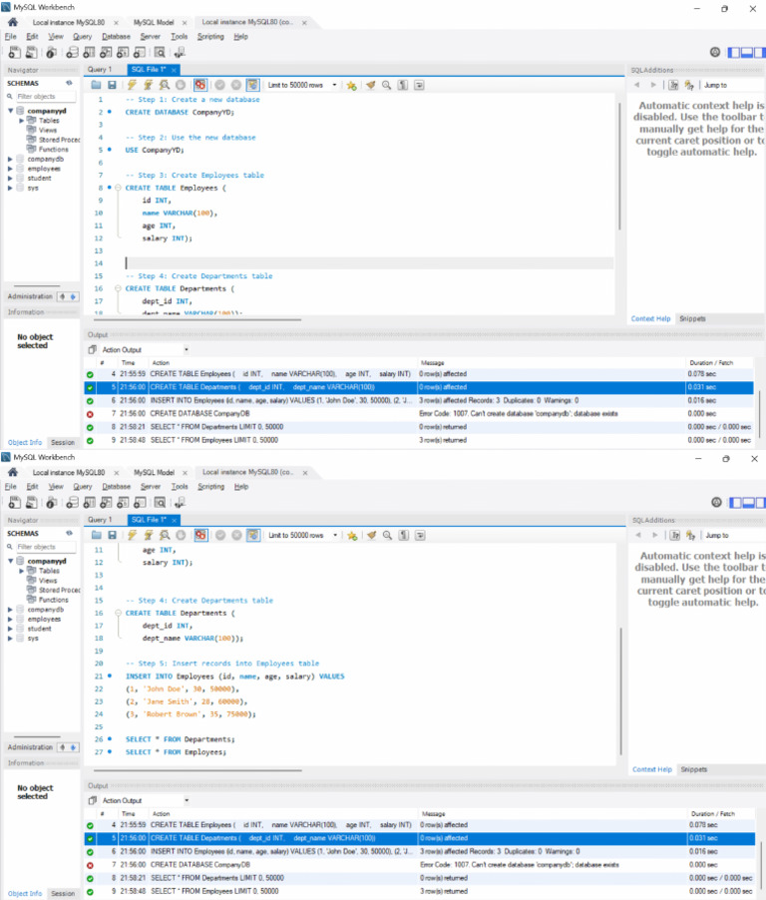Execute the whole script with the lightning icon in the upper editor
766x900 pixels.
pyautogui.click(x=132, y=85)
